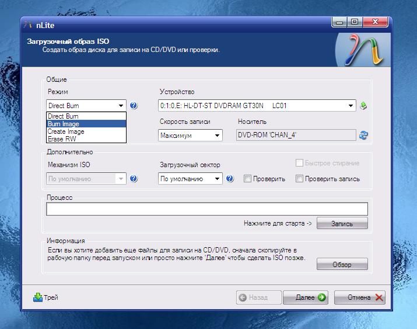Enable the Проверить checkbox
Image resolution: width=417 pixels, height=329 pixels.
coord(247,179)
